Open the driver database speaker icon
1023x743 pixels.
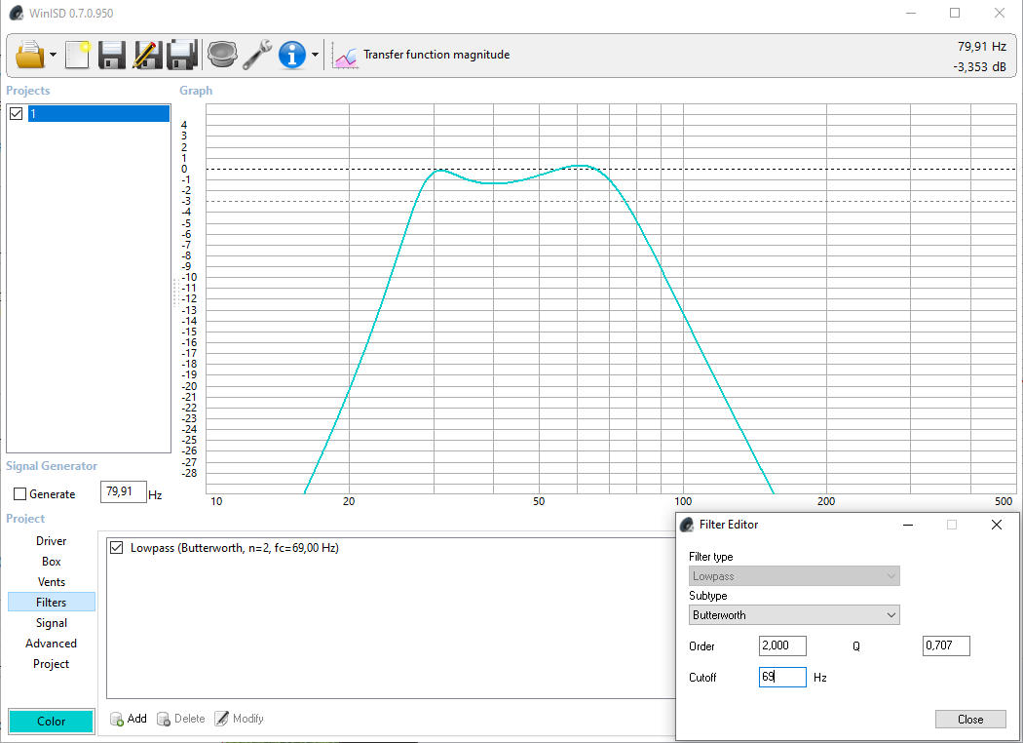coord(222,55)
